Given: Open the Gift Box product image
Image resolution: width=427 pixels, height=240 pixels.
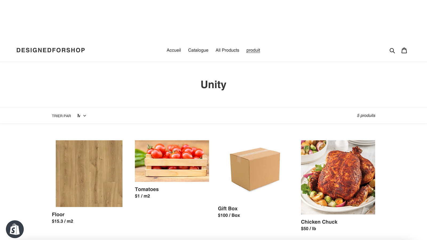Looking at the screenshot, I should (x=255, y=170).
